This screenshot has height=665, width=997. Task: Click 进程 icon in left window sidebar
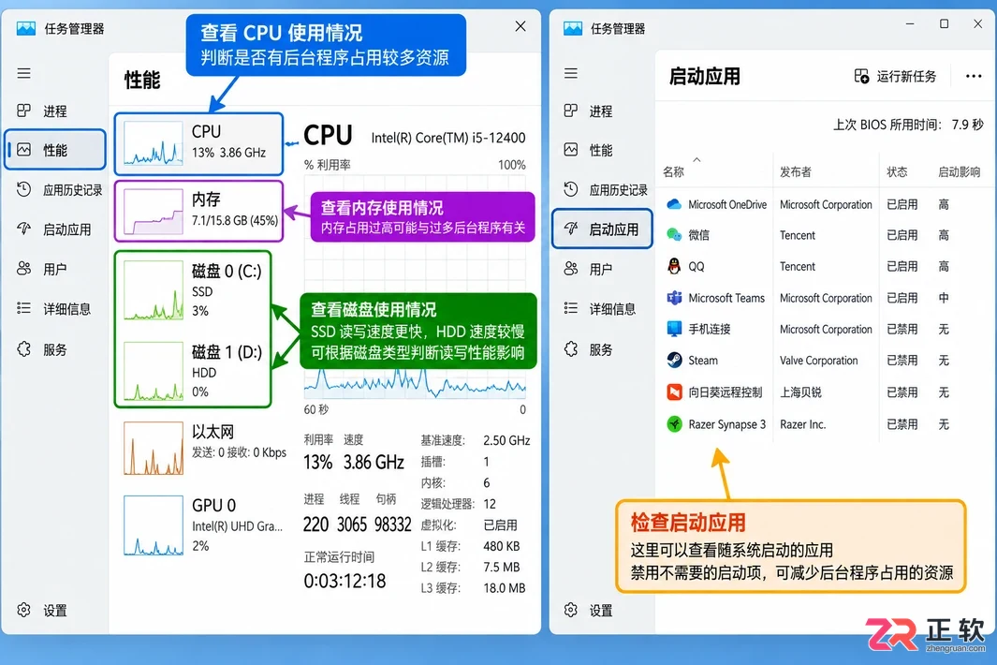coord(23,111)
